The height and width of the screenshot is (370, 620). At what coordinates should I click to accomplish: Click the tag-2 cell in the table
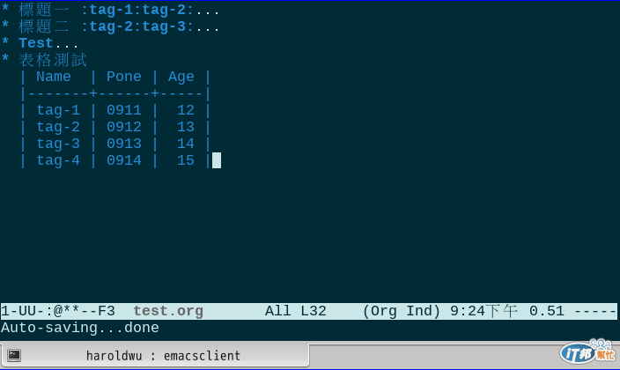tap(58, 127)
